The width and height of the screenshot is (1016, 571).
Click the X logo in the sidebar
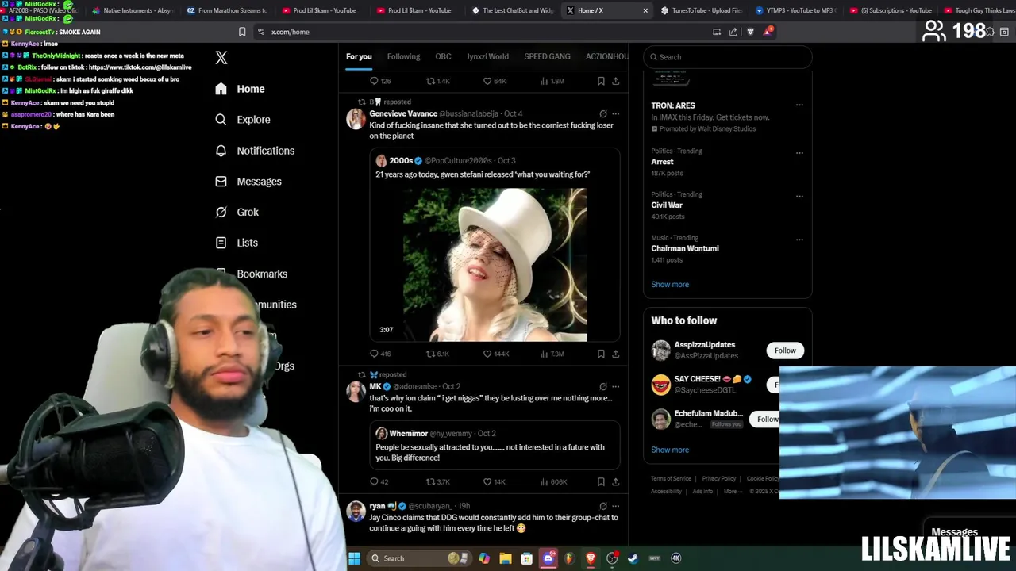(221, 58)
